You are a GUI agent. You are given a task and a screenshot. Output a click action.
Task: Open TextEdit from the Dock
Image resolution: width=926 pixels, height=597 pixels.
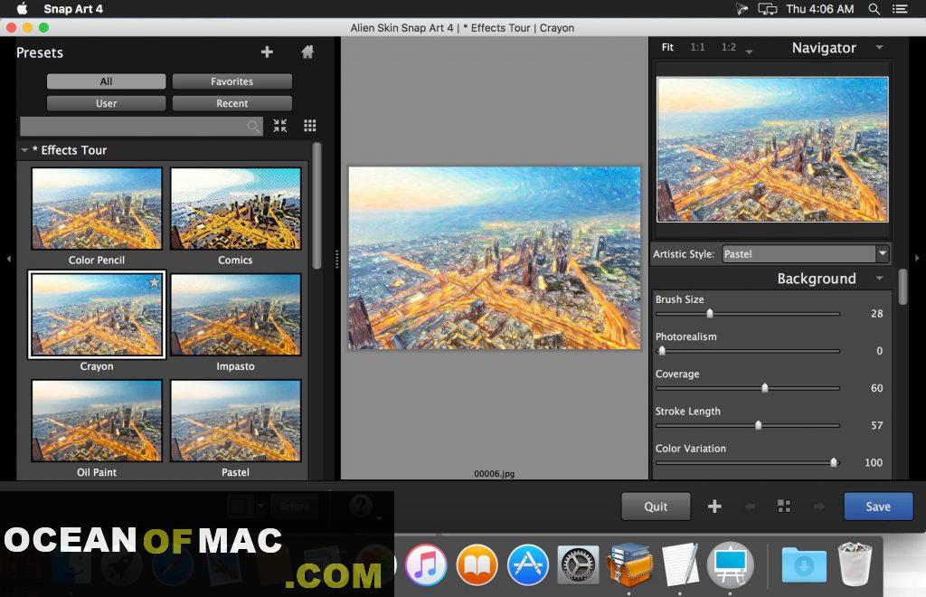coord(680,565)
